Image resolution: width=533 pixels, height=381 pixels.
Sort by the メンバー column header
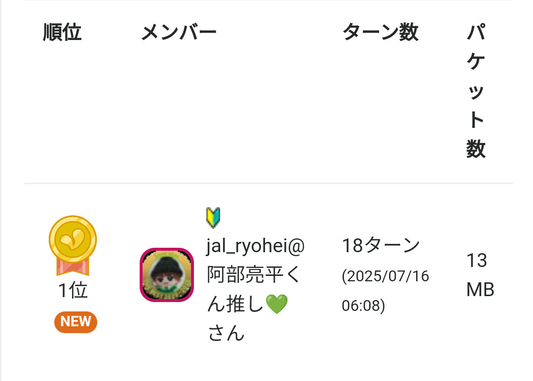pyautogui.click(x=179, y=33)
